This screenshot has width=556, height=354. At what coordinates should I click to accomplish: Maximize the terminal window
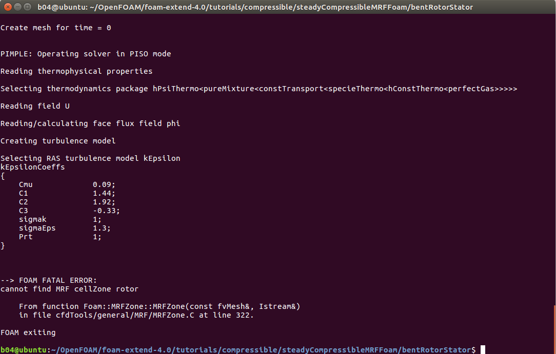[x=27, y=7]
